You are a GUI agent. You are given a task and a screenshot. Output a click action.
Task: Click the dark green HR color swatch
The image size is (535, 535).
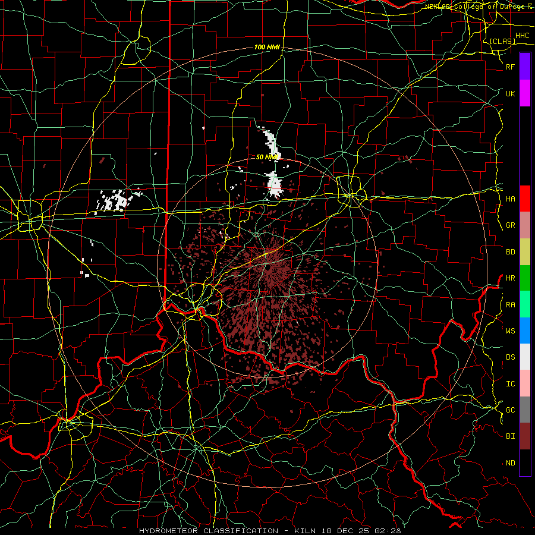point(525,278)
